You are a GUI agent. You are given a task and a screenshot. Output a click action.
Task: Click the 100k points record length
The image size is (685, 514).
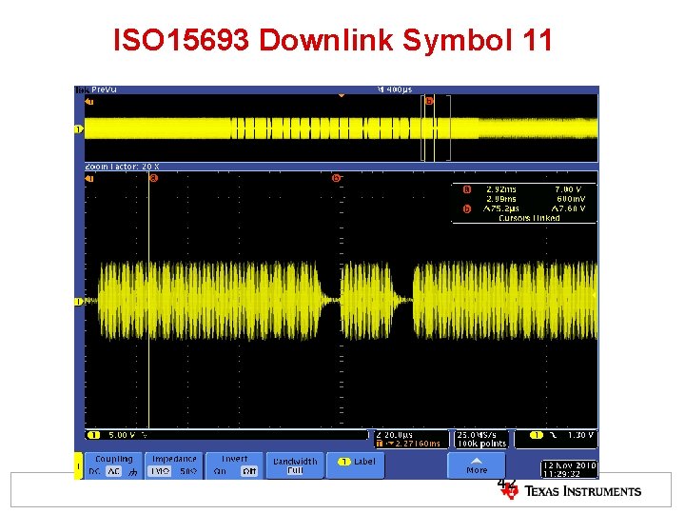coord(481,444)
